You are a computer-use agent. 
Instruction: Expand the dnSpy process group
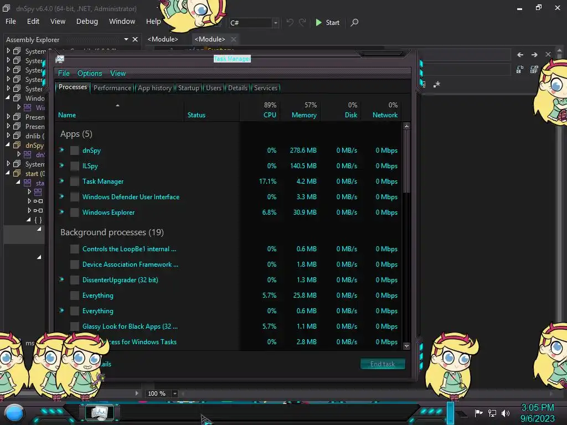pos(61,149)
